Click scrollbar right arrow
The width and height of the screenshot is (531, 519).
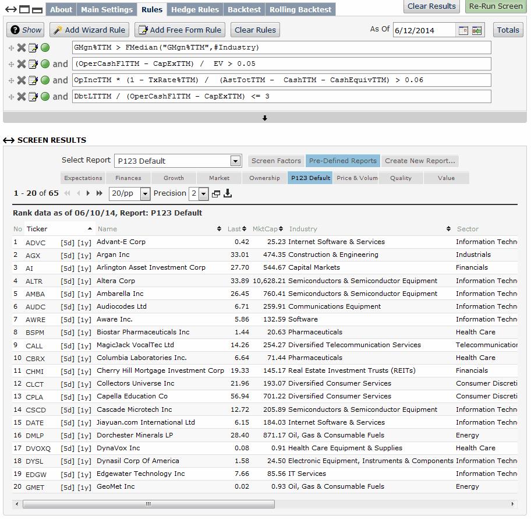[512, 504]
